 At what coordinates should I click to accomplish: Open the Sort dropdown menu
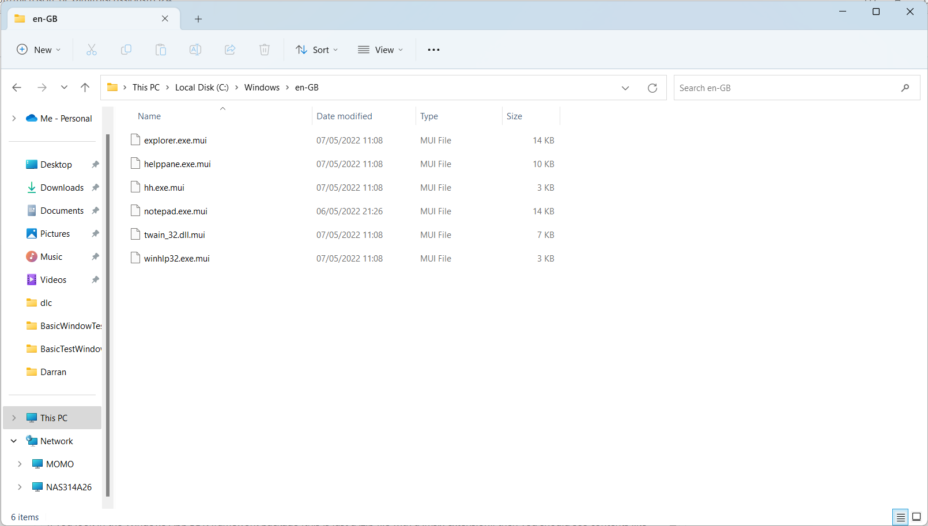click(x=316, y=50)
